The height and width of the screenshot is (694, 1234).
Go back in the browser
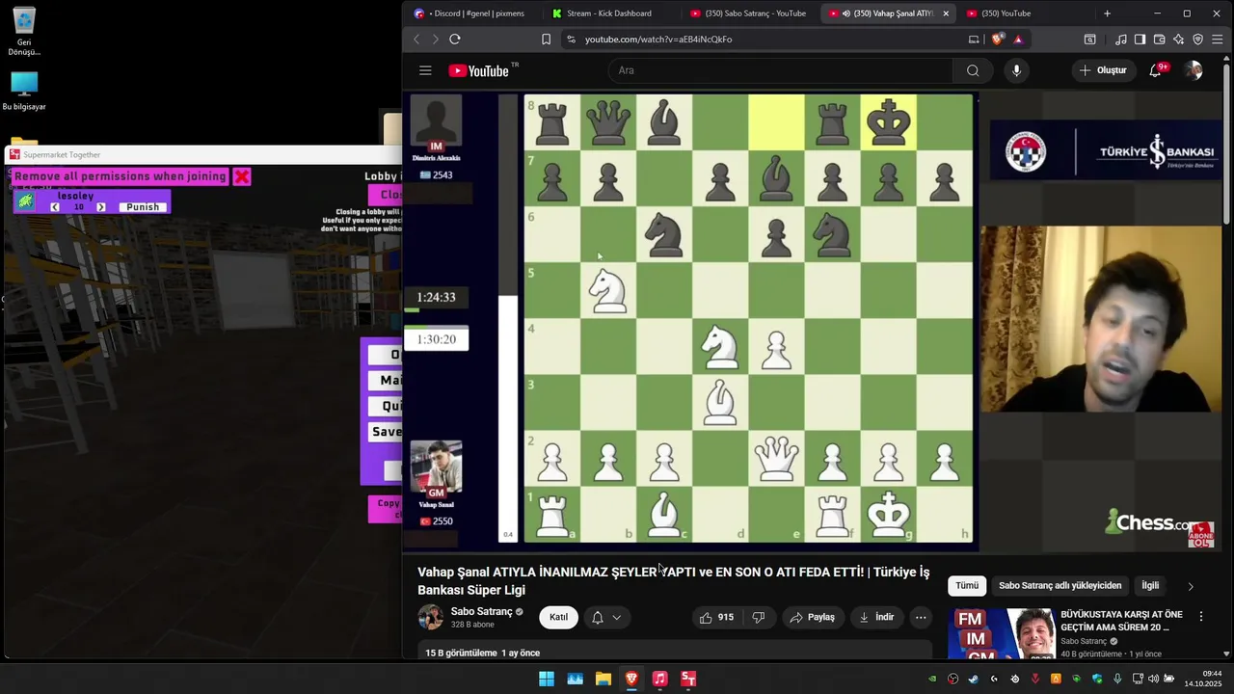(x=416, y=40)
